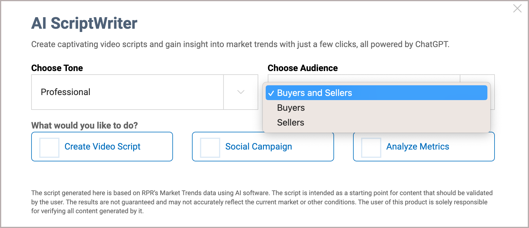529x228 pixels.
Task: Click the Analyze Metrics label text
Action: [x=418, y=147]
